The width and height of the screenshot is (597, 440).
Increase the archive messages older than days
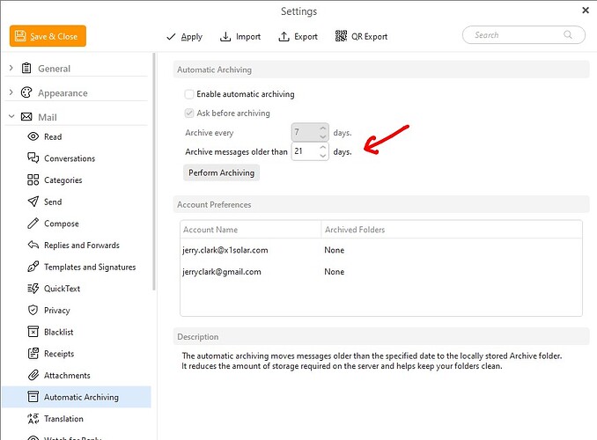(x=322, y=148)
